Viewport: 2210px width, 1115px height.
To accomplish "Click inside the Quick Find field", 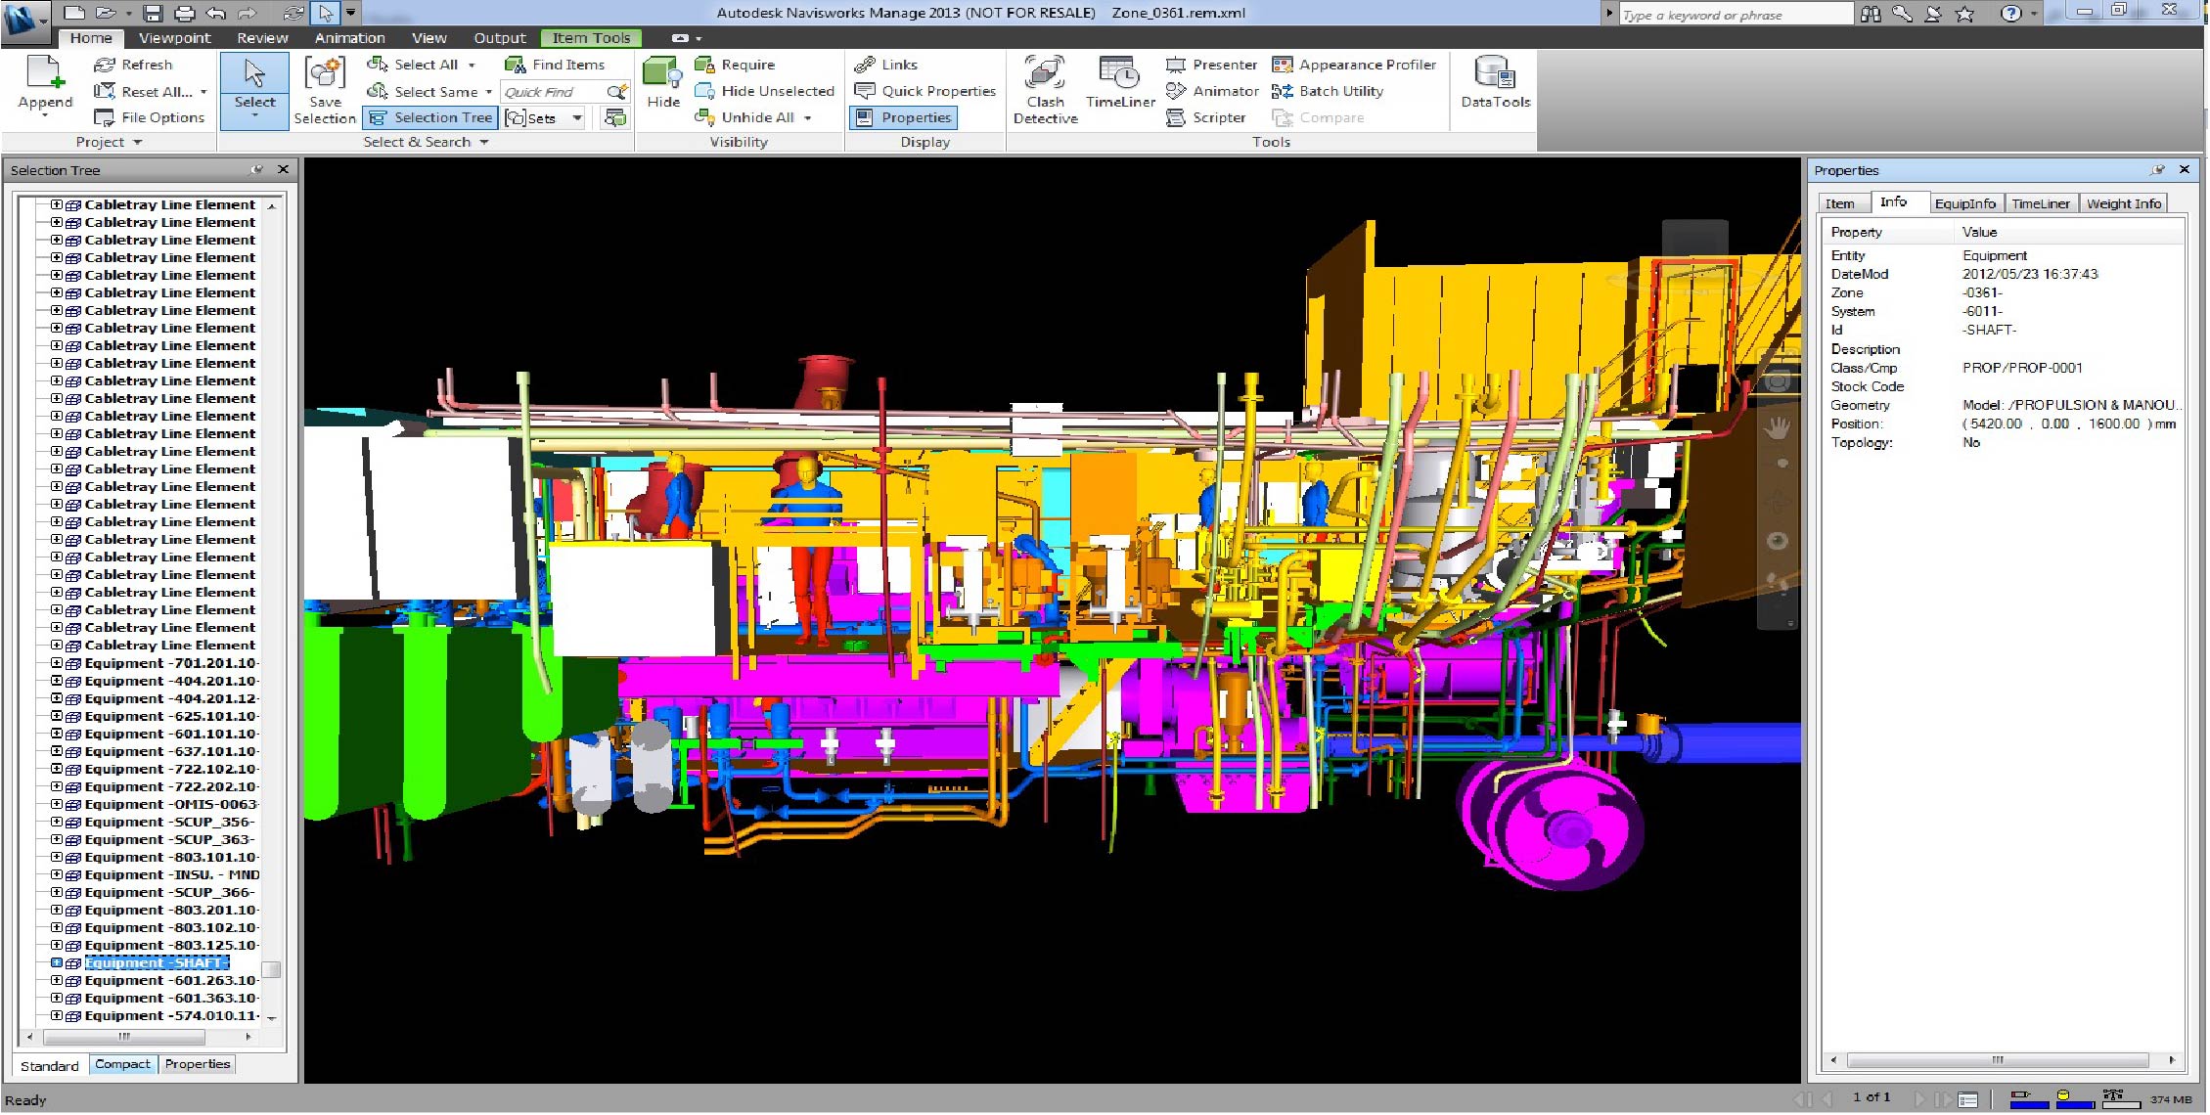I will (x=553, y=91).
